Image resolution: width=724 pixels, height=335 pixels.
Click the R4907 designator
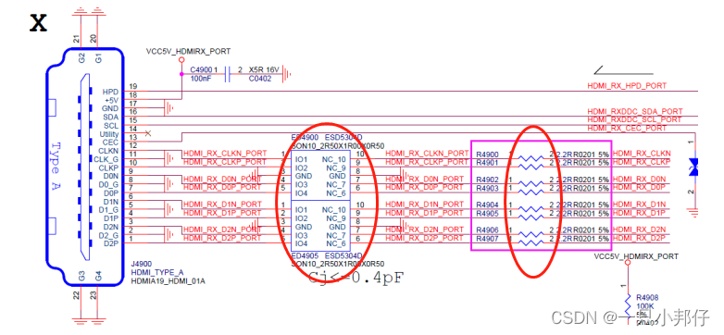click(x=488, y=239)
